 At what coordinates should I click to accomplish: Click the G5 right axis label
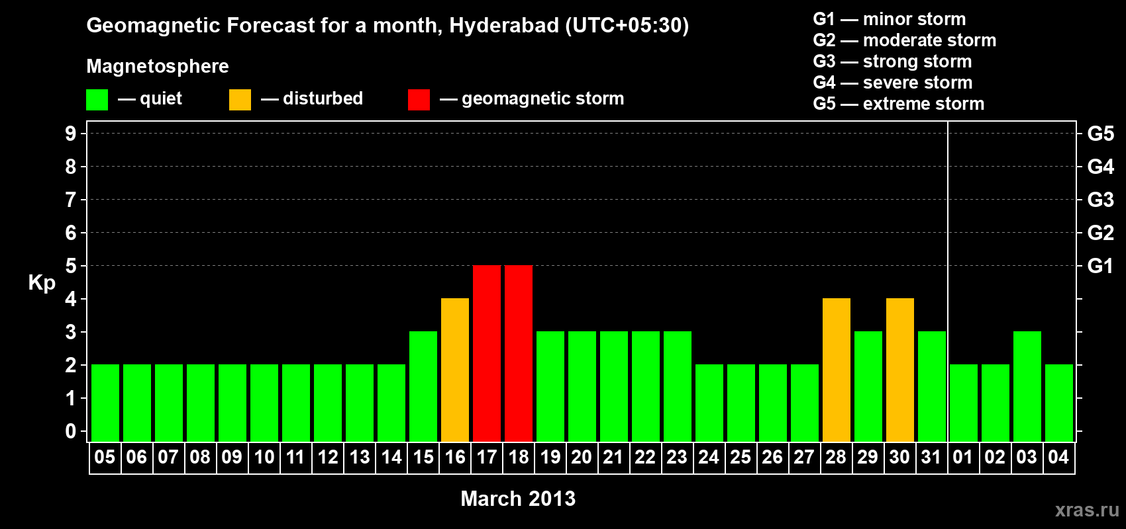pos(1101,134)
